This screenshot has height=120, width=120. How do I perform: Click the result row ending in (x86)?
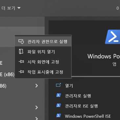[x=7, y=75]
